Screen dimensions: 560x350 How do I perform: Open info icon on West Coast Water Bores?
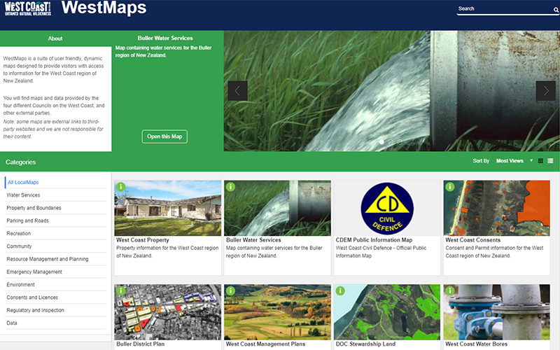pos(450,290)
